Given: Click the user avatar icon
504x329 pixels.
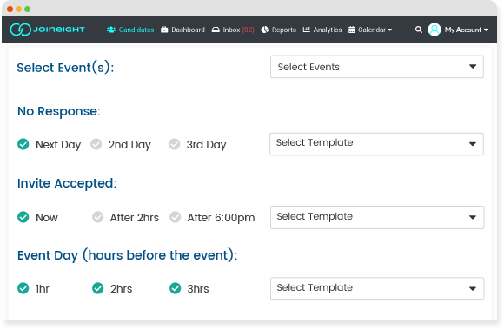Looking at the screenshot, I should pos(434,30).
